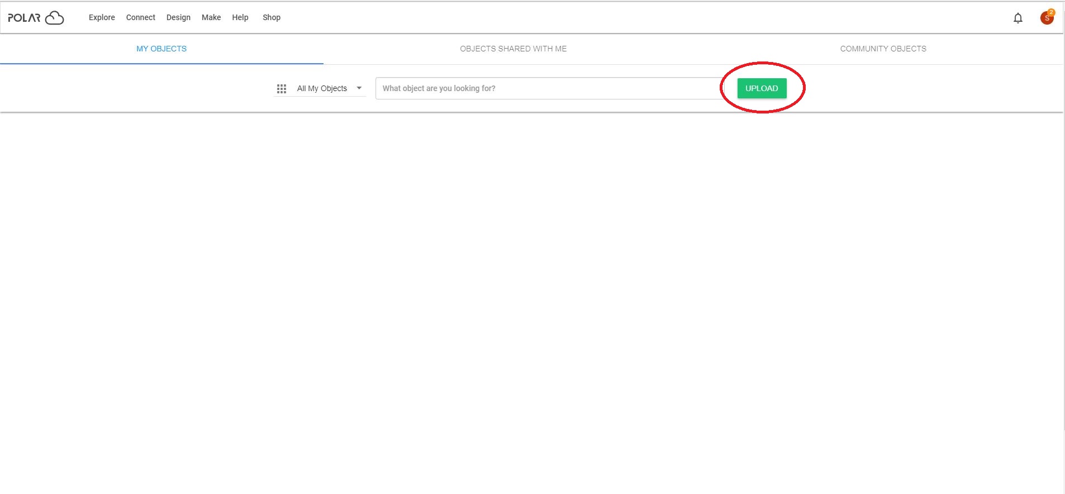Open the Explore menu
This screenshot has height=494, width=1065.
click(102, 17)
